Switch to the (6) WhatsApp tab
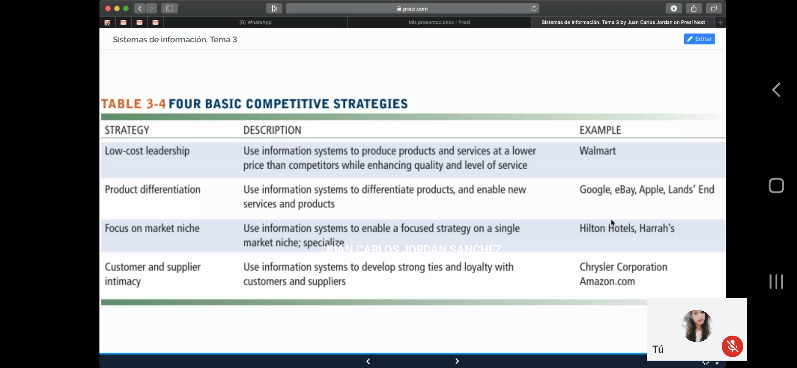The image size is (797, 368). (x=255, y=22)
